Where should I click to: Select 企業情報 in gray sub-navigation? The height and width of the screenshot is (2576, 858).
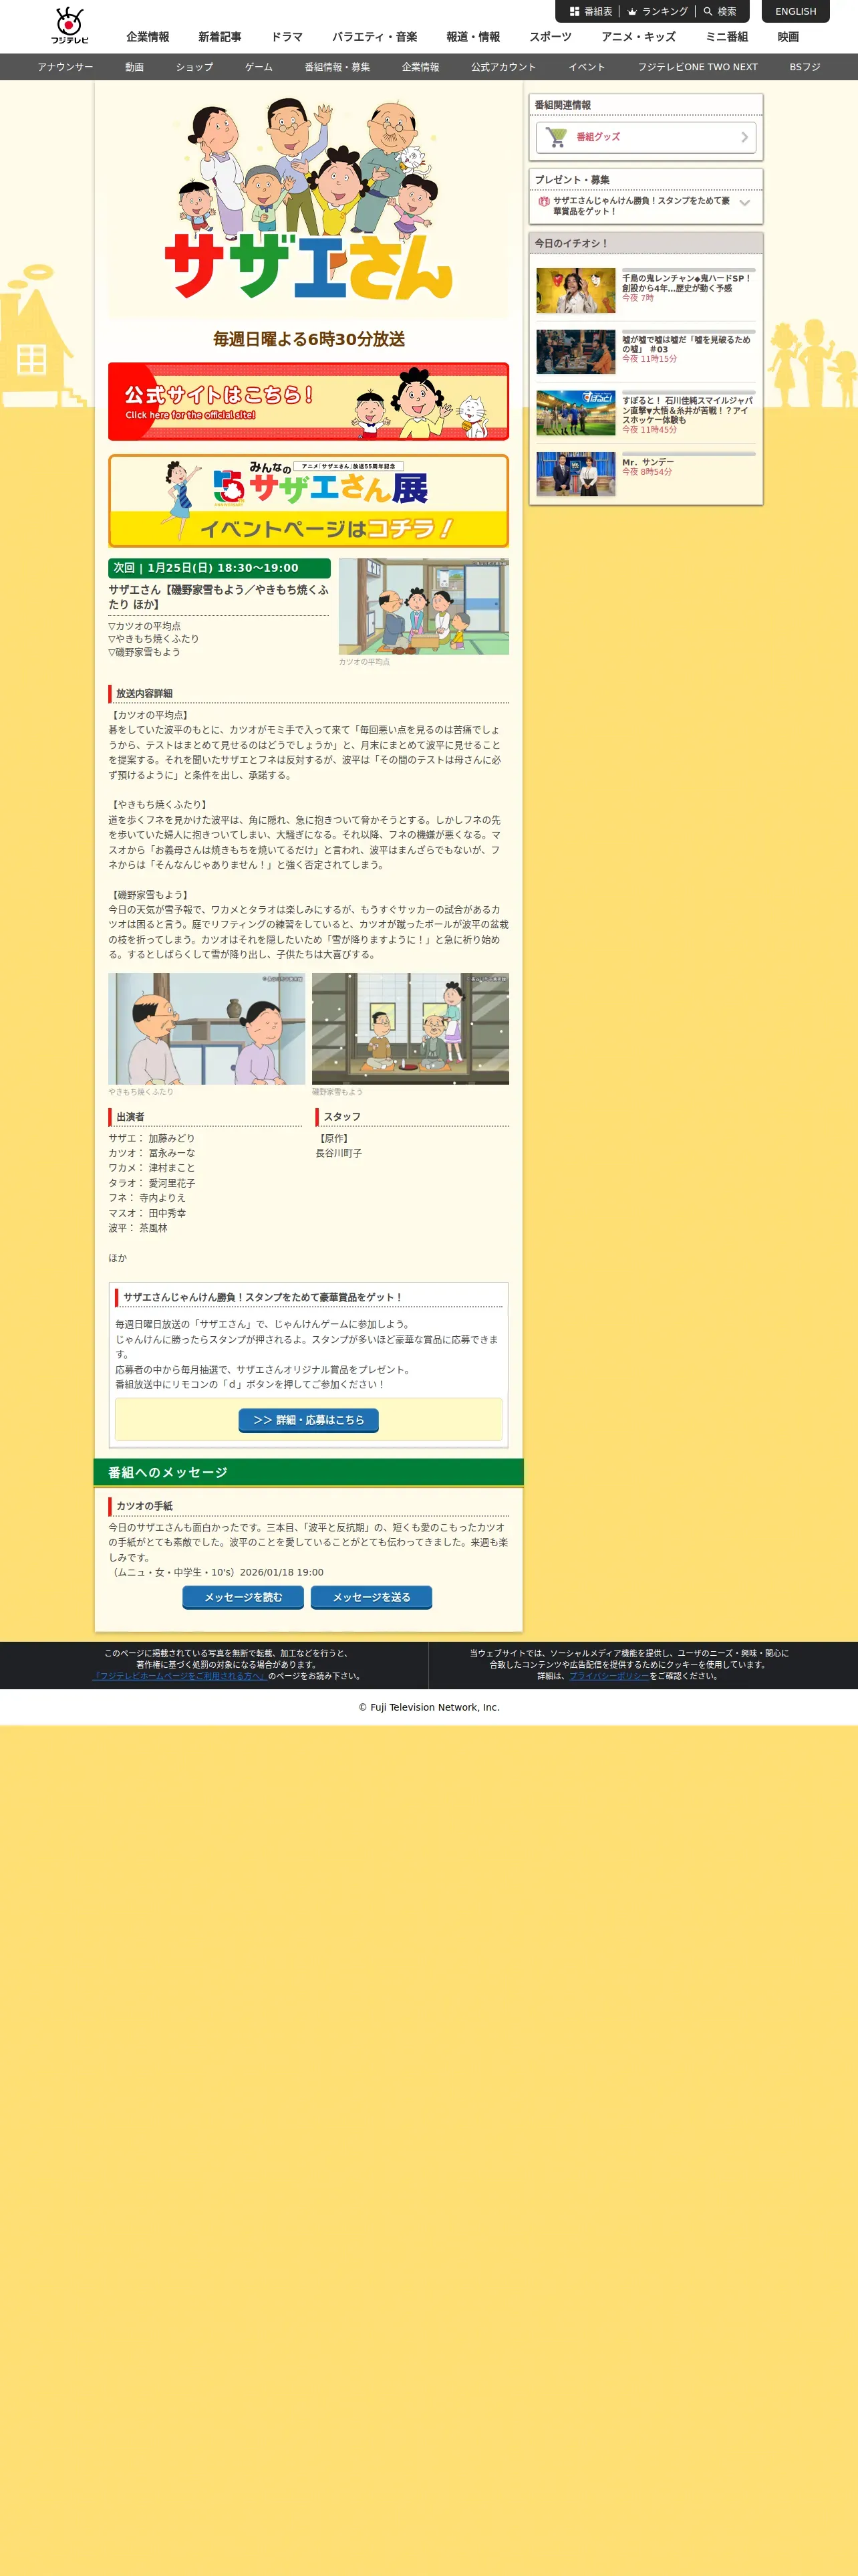pyautogui.click(x=420, y=67)
